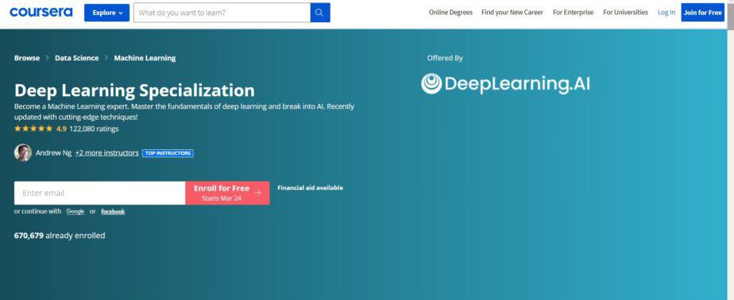Go to the Browse breadcrumb
The height and width of the screenshot is (300, 734).
point(27,58)
